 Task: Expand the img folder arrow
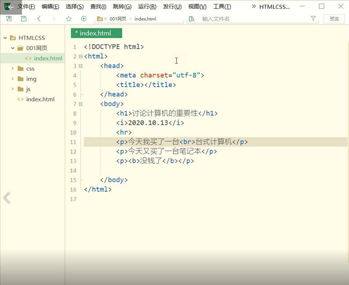click(x=13, y=79)
